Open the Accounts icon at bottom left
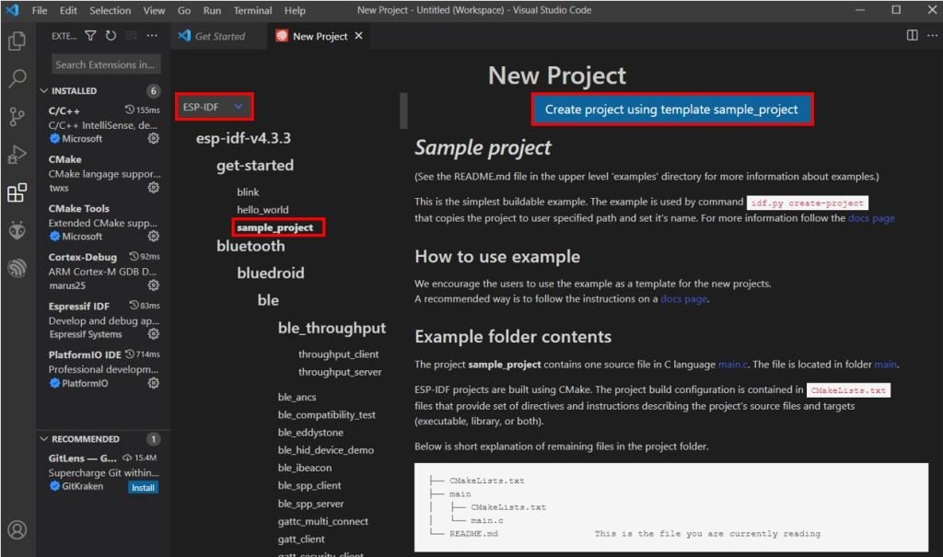Image resolution: width=943 pixels, height=557 pixels. [x=17, y=530]
